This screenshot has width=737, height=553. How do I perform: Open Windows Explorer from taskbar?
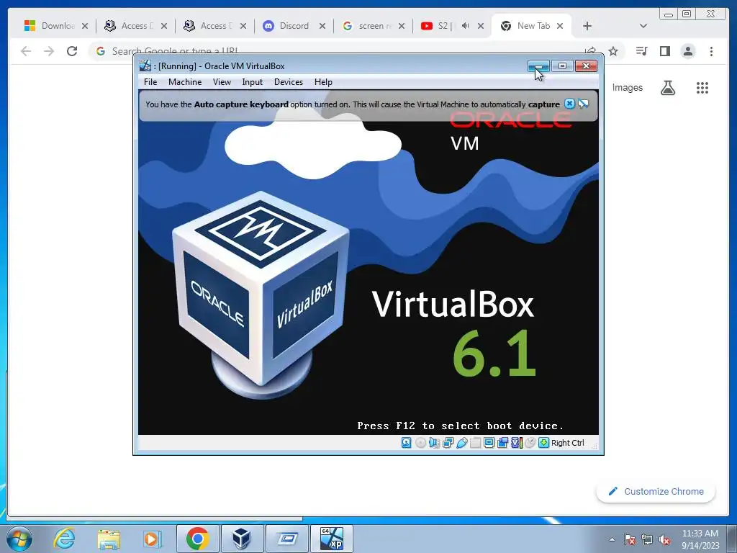pos(109,539)
